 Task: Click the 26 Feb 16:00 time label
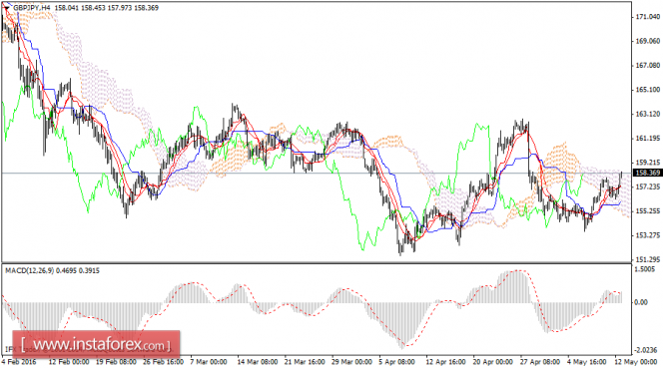[163, 362]
